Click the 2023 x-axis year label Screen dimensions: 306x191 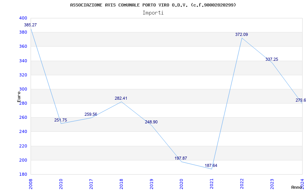pyautogui.click(x=272, y=184)
